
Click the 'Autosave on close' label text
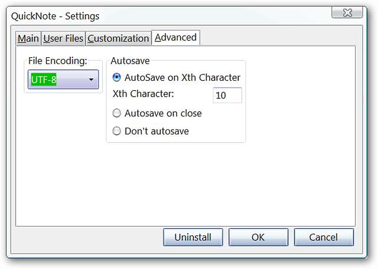pyautogui.click(x=163, y=113)
